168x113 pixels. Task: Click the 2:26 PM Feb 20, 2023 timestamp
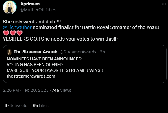click(x=26, y=90)
